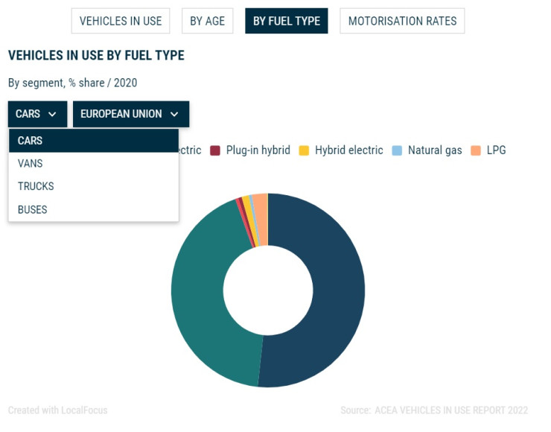Open the Vehicles in Use tab
This screenshot has height=432, width=551.
121,21
